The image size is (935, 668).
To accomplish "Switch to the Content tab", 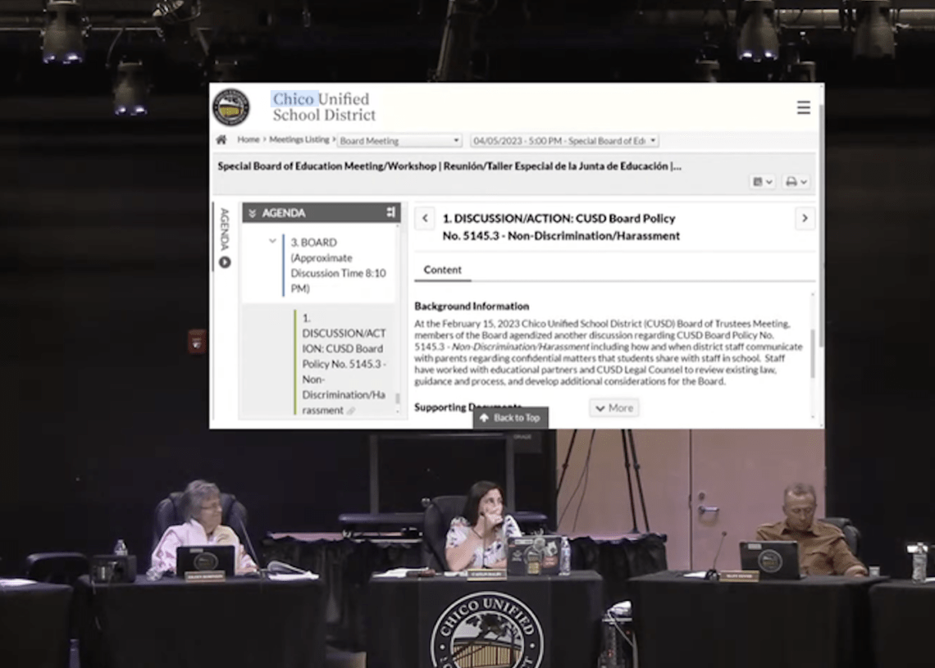I will (x=442, y=270).
